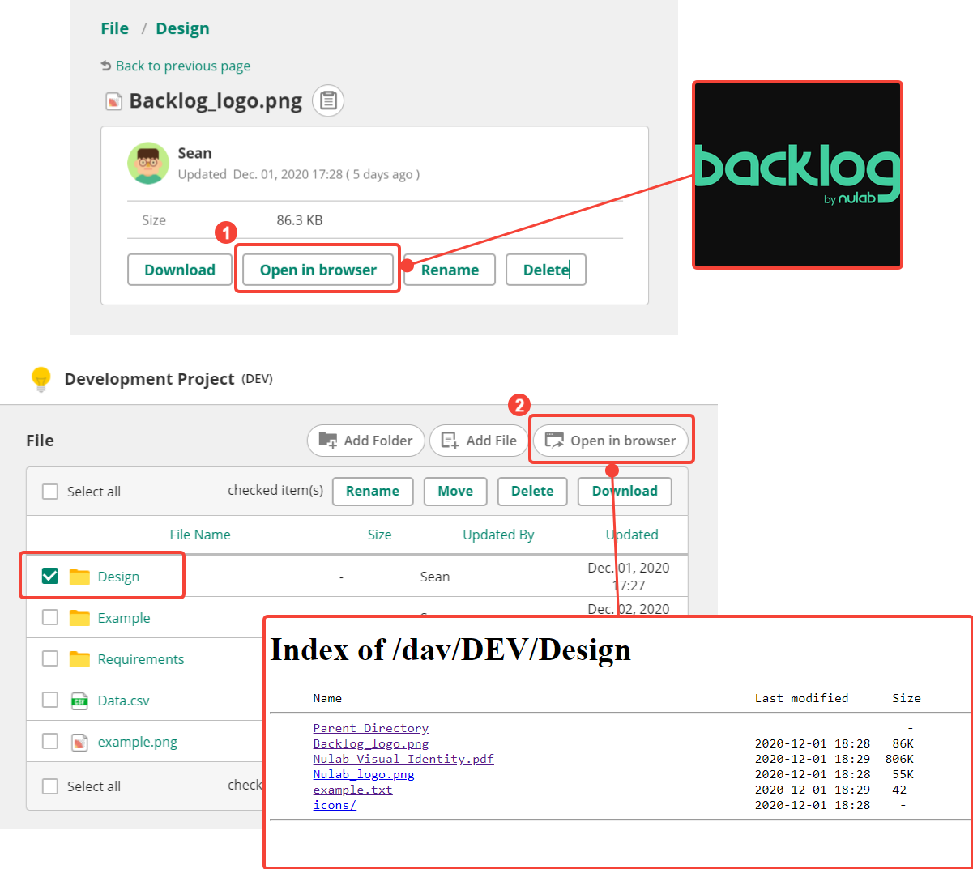Click the Backlog_logo.png file title heading
The height and width of the screenshot is (869, 973).
pyautogui.click(x=216, y=101)
